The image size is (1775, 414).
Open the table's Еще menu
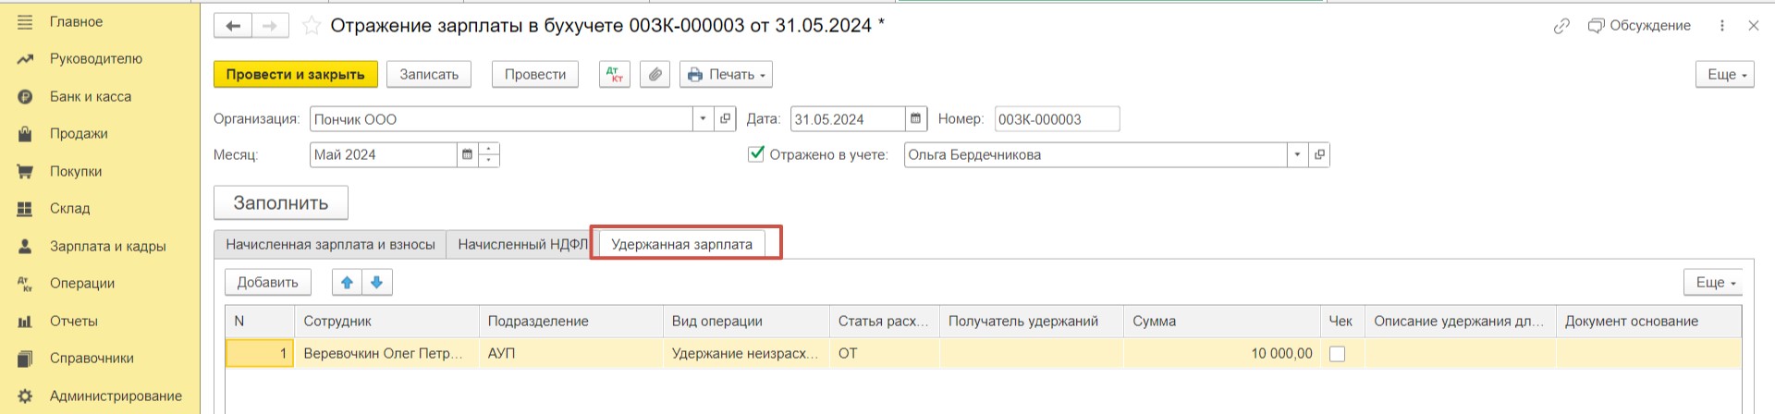(1713, 282)
